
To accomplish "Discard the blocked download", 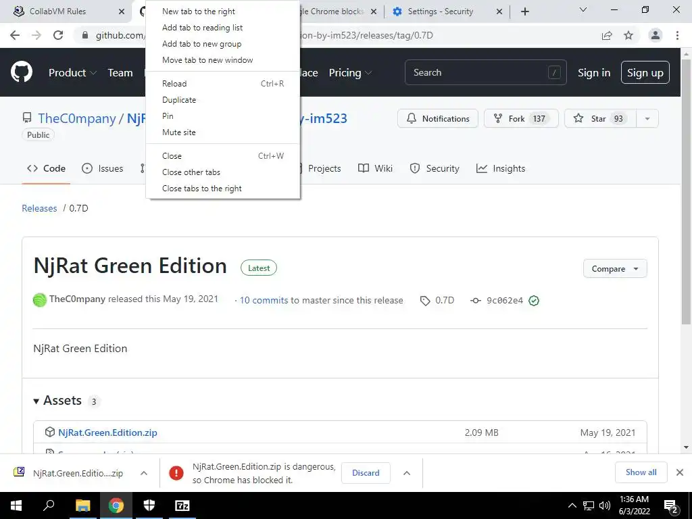I will click(x=366, y=473).
